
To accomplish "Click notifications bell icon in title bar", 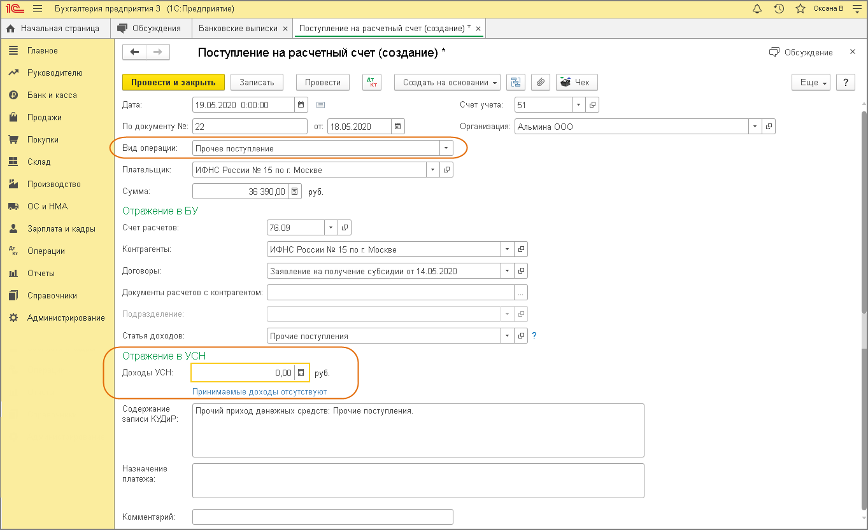I will coord(757,9).
